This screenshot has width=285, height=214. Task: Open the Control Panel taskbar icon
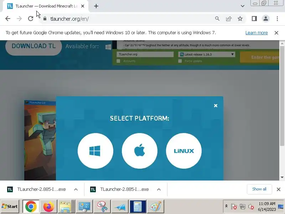pos(84,207)
